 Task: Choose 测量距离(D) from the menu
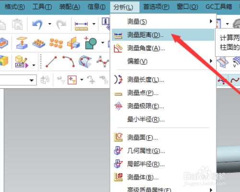point(163,35)
